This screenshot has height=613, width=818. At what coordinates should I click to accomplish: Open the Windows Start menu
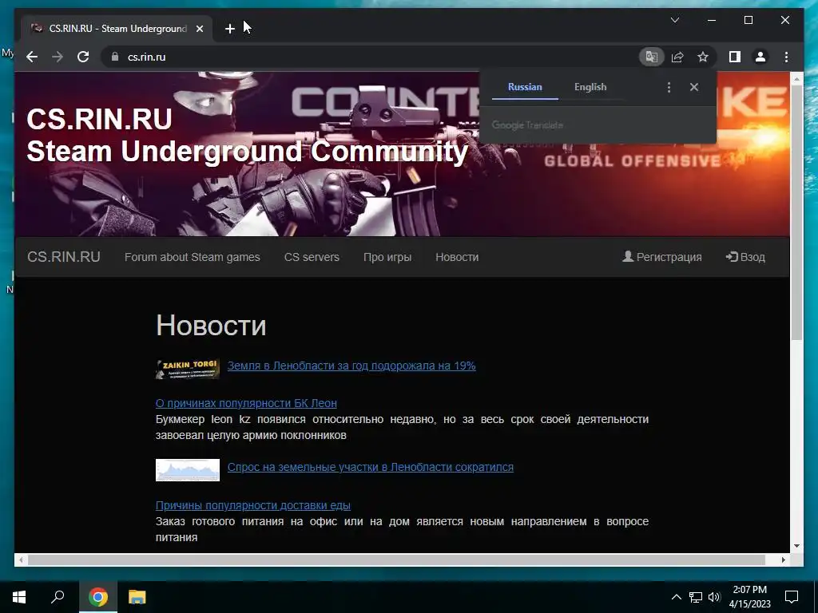tap(19, 596)
